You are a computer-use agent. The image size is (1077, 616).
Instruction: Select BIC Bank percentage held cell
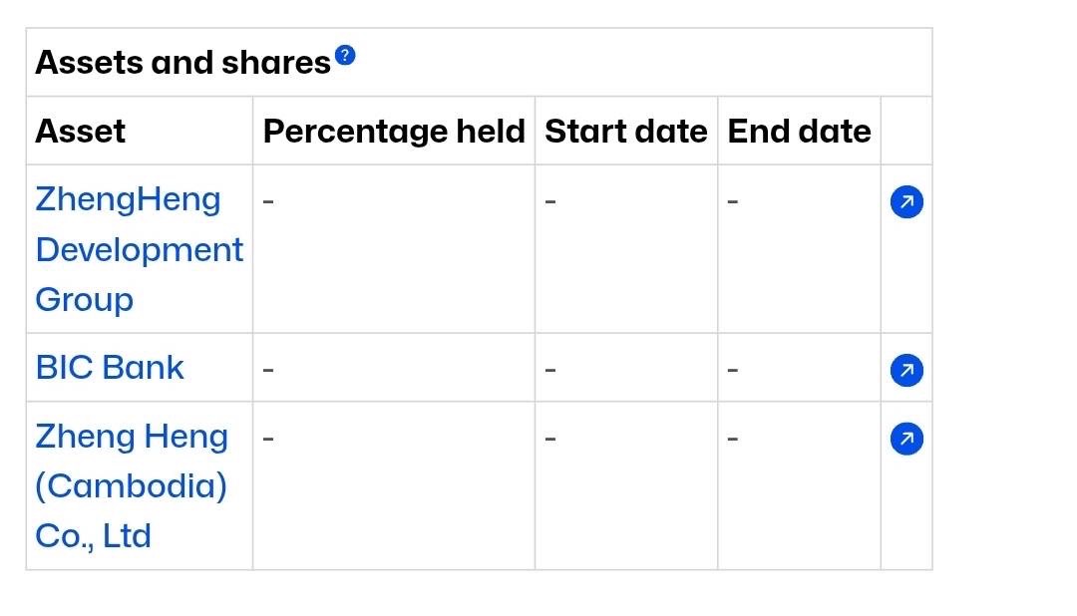click(x=393, y=368)
